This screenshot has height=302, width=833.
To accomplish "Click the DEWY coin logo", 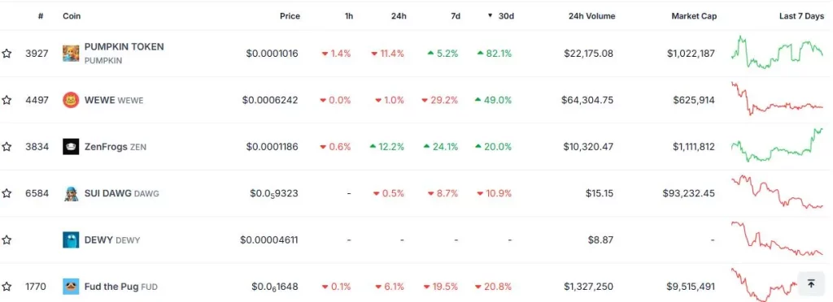I will click(x=71, y=240).
